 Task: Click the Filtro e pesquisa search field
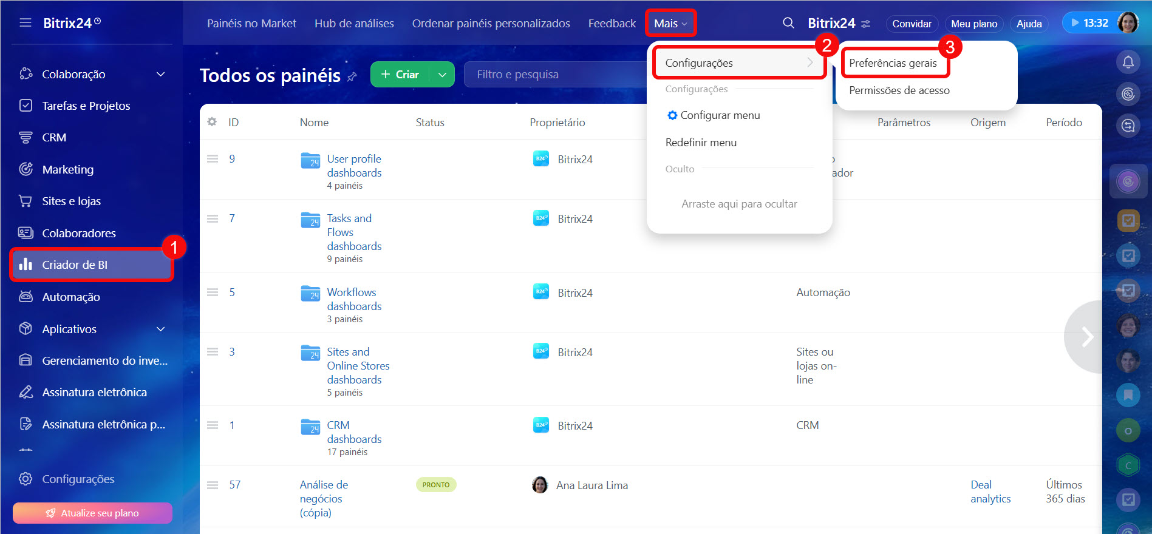553,75
